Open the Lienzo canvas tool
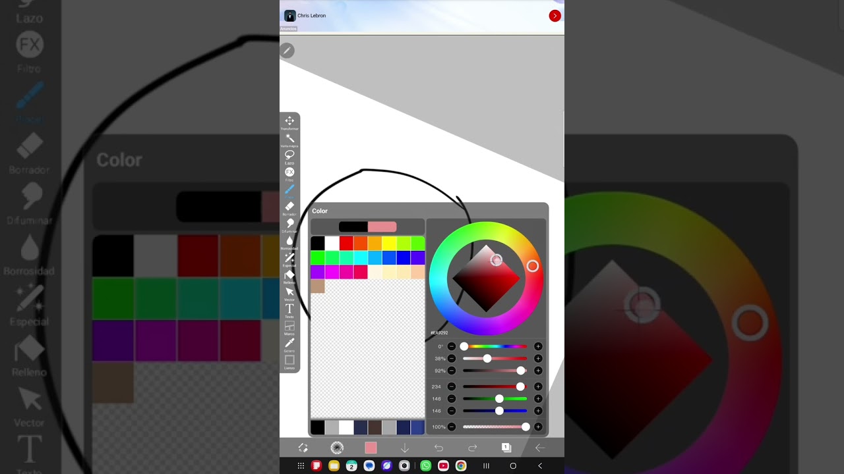Image resolution: width=844 pixels, height=474 pixels. [x=289, y=362]
